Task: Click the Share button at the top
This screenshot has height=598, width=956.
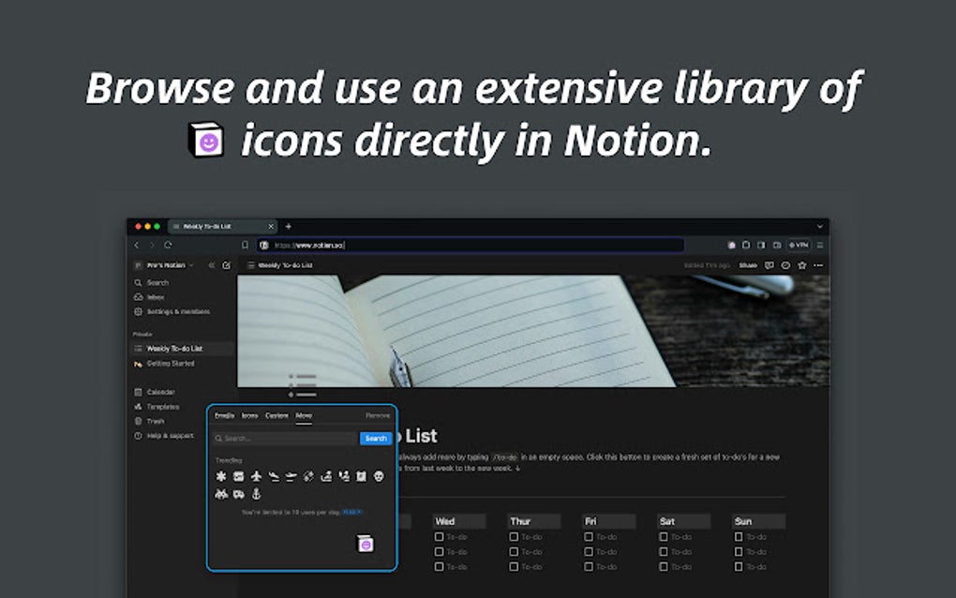Action: [747, 265]
